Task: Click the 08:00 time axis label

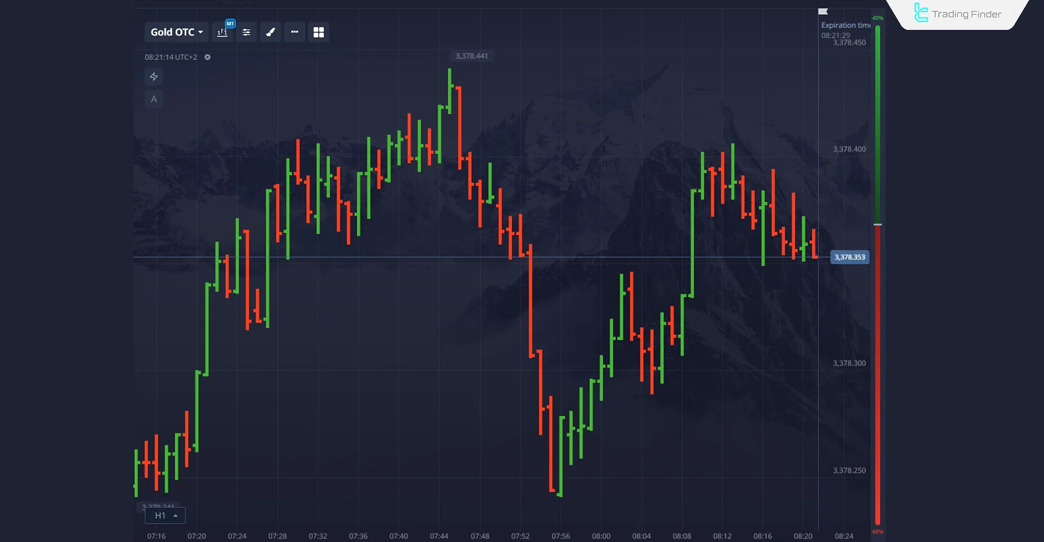Action: [601, 536]
